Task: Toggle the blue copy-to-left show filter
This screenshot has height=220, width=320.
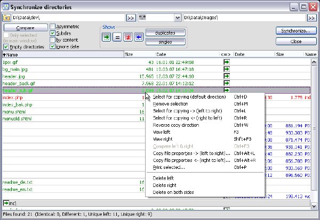Action: [x=139, y=37]
